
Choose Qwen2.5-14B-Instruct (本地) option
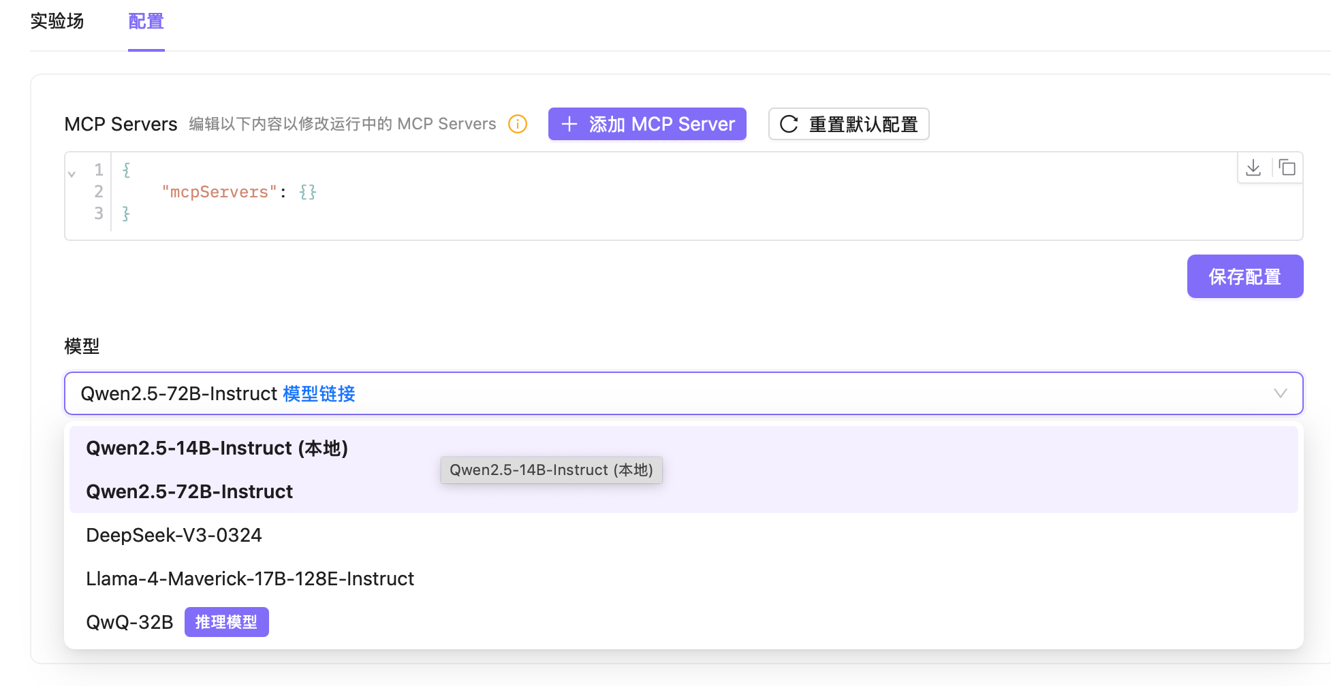pyautogui.click(x=684, y=448)
